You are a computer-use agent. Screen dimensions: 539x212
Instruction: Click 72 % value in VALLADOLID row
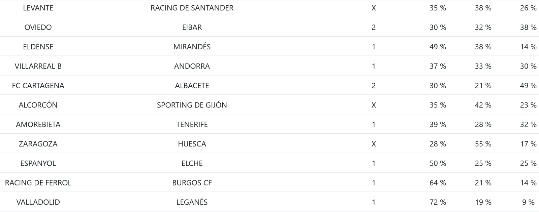tap(438, 203)
